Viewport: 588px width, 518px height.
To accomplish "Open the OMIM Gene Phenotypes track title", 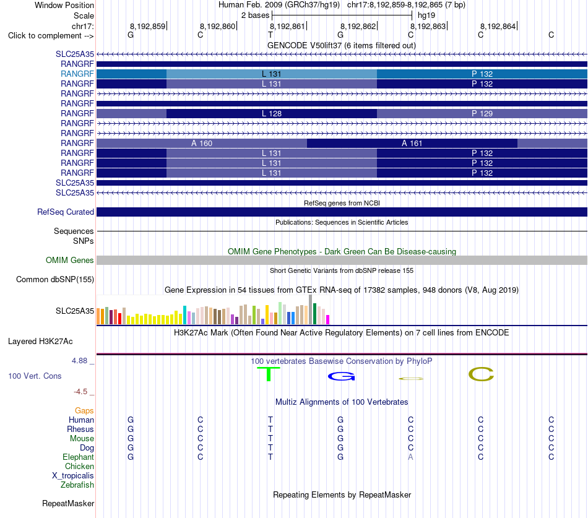I will coord(342,251).
